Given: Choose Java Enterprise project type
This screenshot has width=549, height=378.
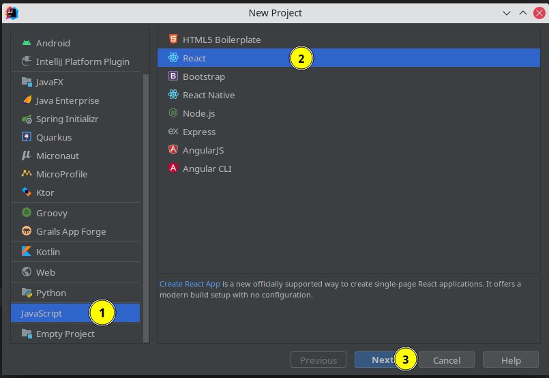Looking at the screenshot, I should point(68,100).
